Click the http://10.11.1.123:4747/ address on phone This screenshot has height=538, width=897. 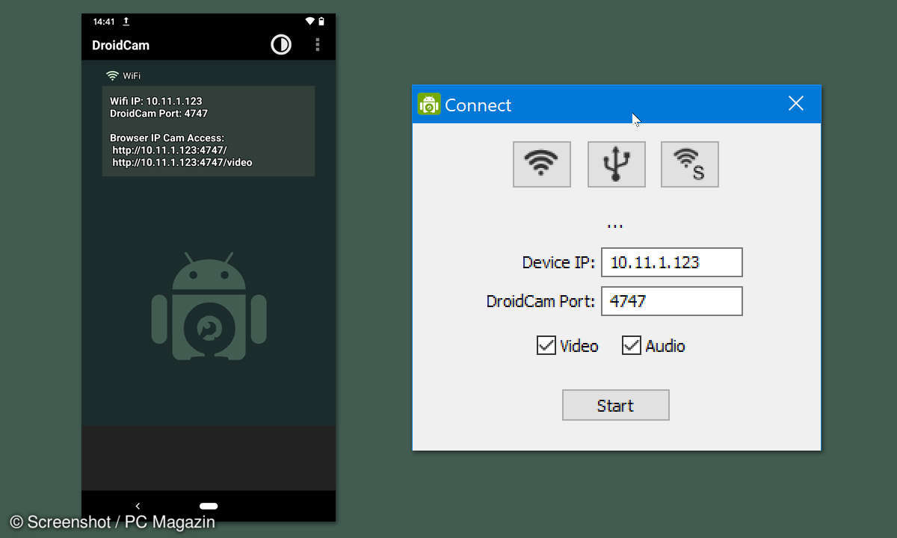pos(170,150)
